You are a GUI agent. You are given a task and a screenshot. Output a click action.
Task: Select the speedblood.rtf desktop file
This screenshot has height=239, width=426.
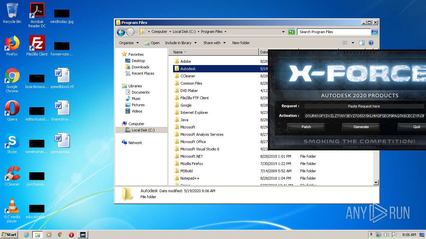pos(62,78)
